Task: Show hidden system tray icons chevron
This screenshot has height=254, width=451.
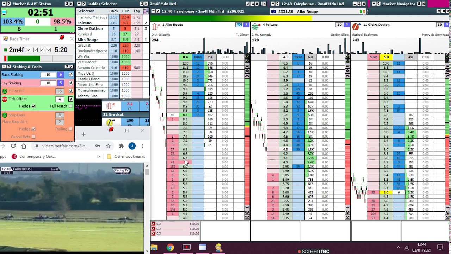Action: click(x=399, y=248)
